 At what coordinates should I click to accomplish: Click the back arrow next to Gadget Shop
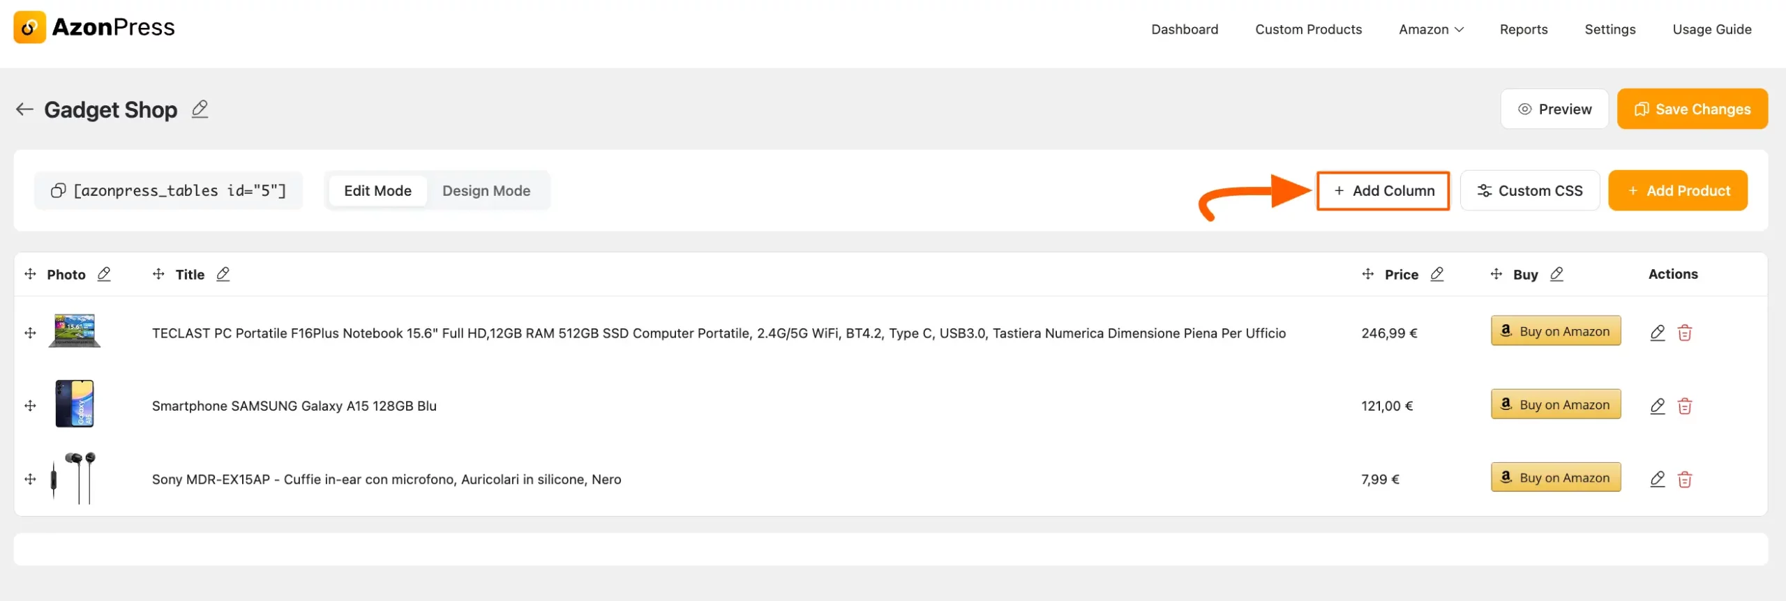tap(24, 109)
